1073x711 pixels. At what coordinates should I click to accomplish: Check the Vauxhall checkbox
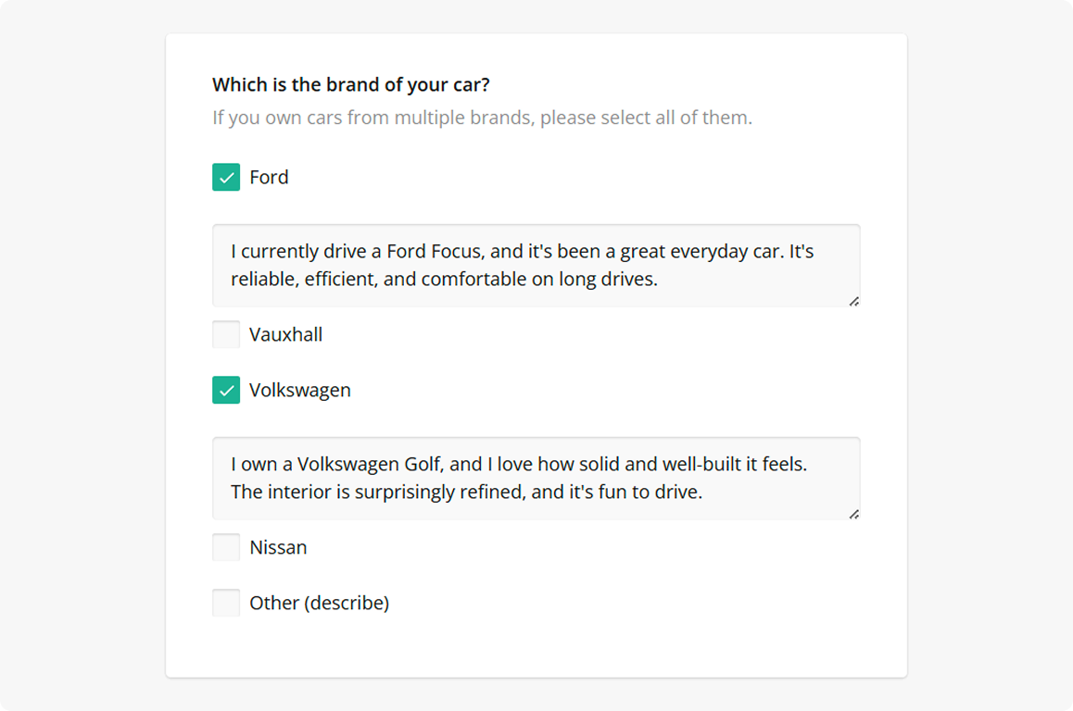click(x=227, y=334)
